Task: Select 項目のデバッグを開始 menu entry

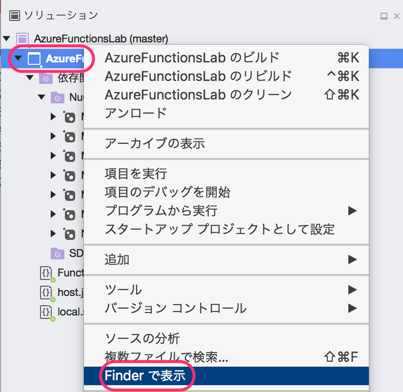Action: click(x=226, y=192)
